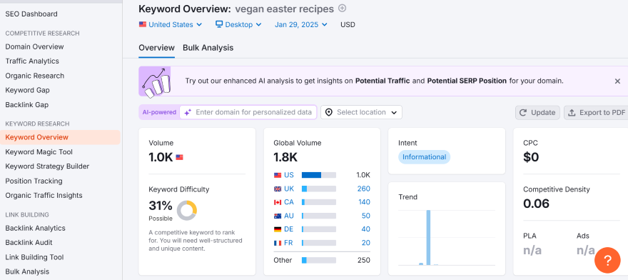Open Organic Traffic Insights
The image size is (628, 280).
click(44, 196)
